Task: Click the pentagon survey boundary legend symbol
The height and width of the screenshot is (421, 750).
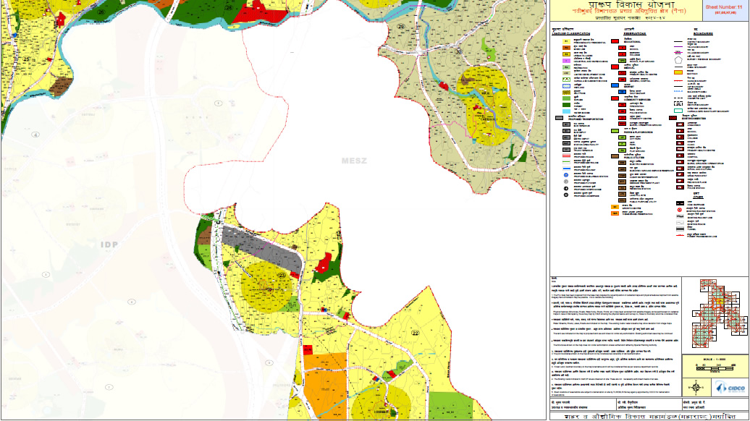Action: 678,60
